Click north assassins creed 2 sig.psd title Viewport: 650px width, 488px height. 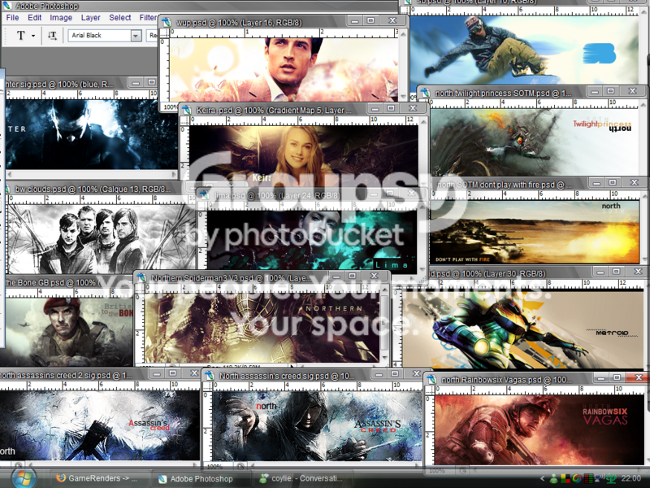(66, 375)
